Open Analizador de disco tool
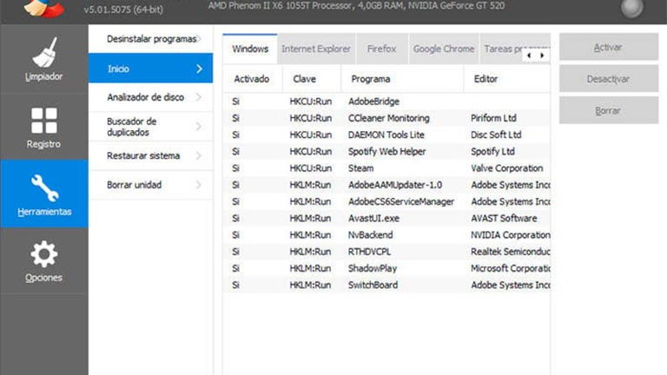This screenshot has height=375, width=667. tap(150, 97)
